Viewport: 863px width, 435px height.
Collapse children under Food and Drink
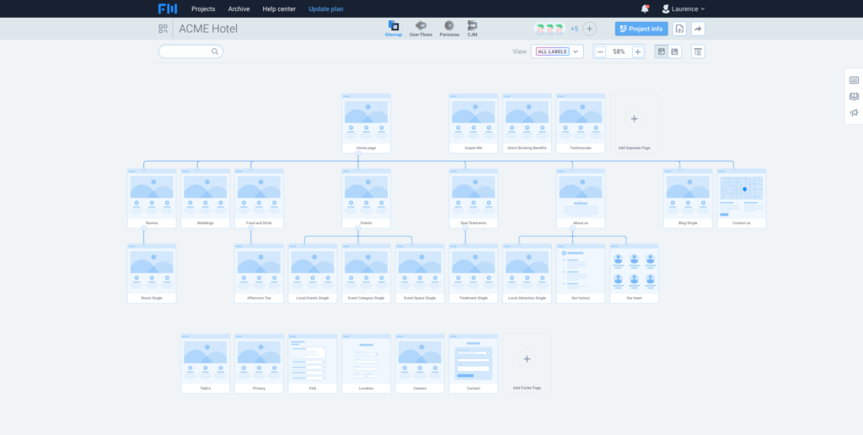[x=251, y=228]
